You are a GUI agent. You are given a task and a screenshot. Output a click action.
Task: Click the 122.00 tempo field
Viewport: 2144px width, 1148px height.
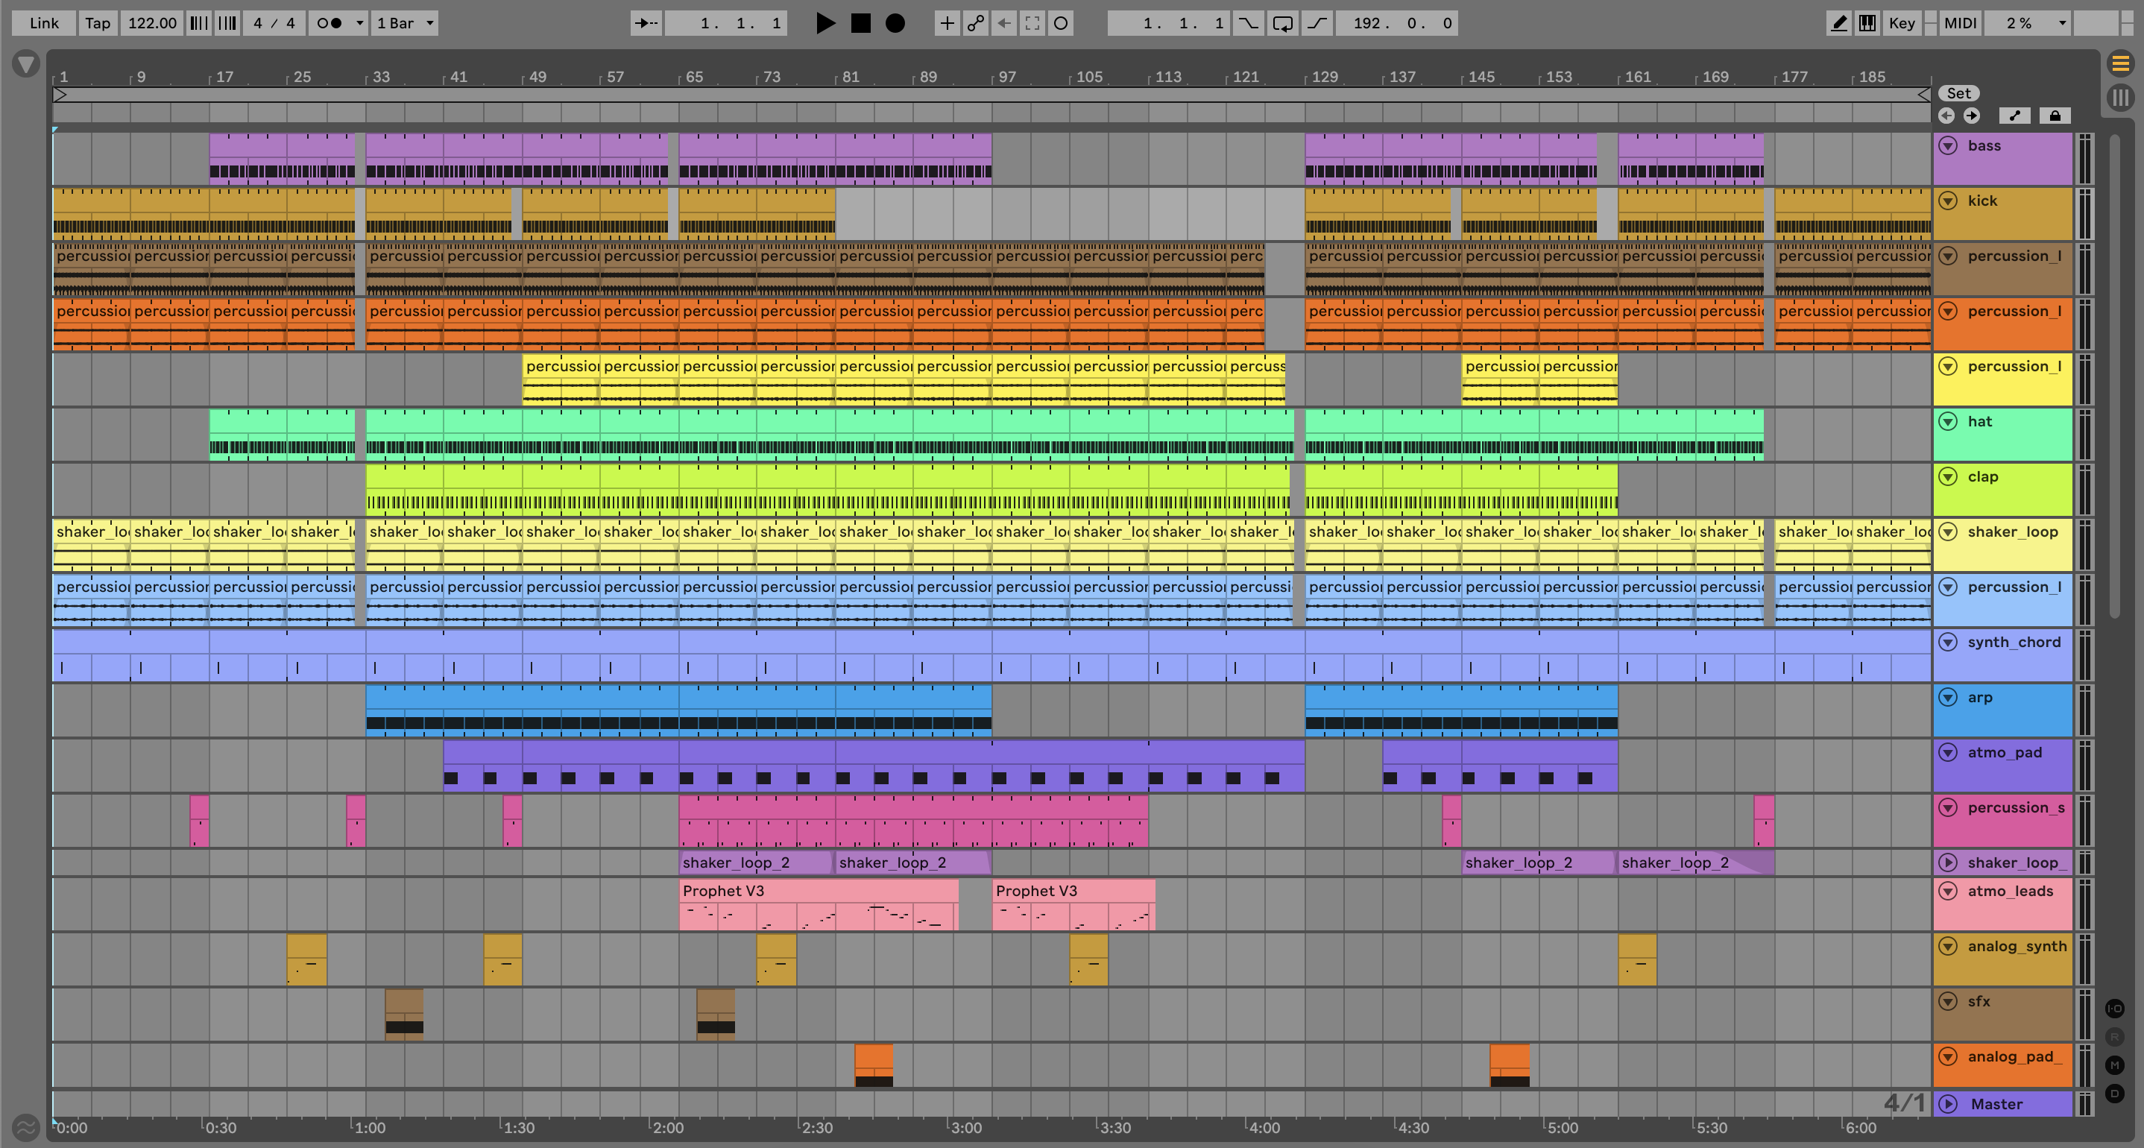tap(151, 23)
